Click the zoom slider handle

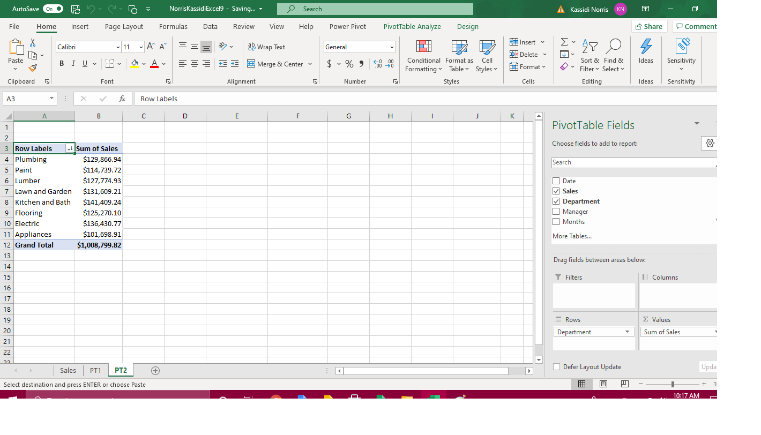click(x=673, y=385)
